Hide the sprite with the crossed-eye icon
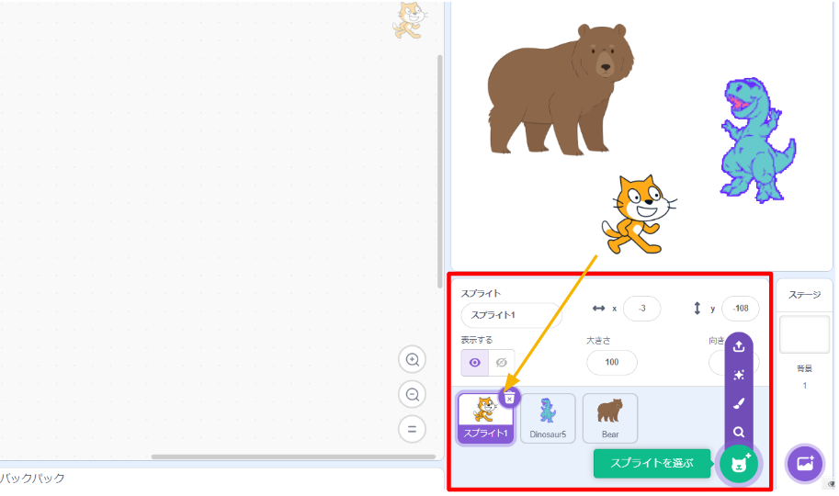Viewport: 839px width, 496px height. [x=502, y=362]
